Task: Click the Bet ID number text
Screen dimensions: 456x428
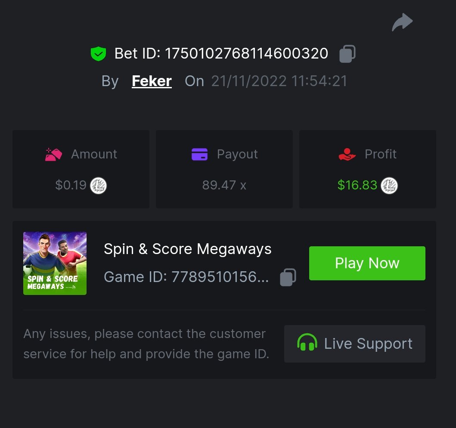Action: point(246,54)
